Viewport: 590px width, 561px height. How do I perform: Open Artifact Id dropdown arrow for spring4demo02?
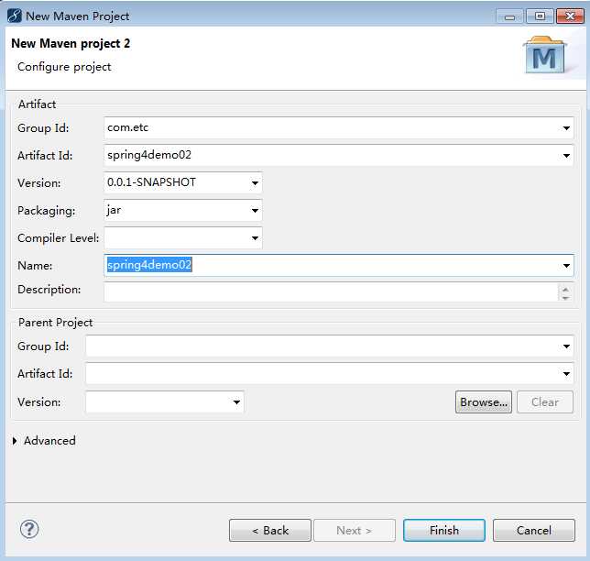(566, 156)
